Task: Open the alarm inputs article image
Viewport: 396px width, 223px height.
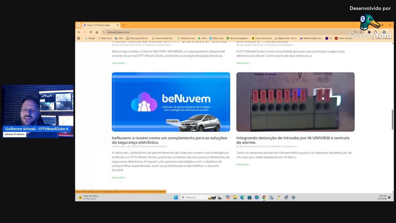Action: pyautogui.click(x=295, y=102)
